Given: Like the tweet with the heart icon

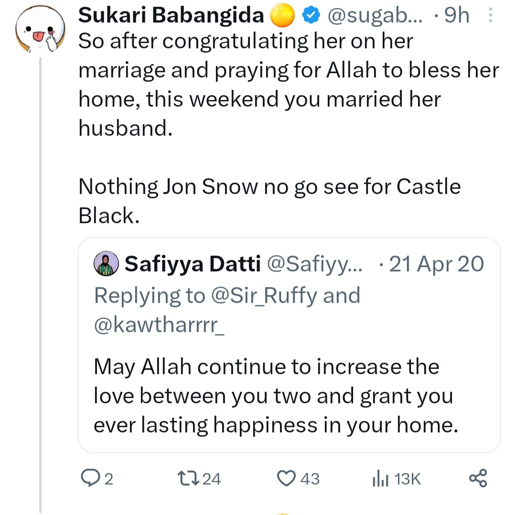Looking at the screenshot, I should (x=287, y=478).
